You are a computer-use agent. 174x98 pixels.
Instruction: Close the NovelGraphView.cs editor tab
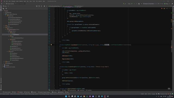pyautogui.click(x=73, y=6)
